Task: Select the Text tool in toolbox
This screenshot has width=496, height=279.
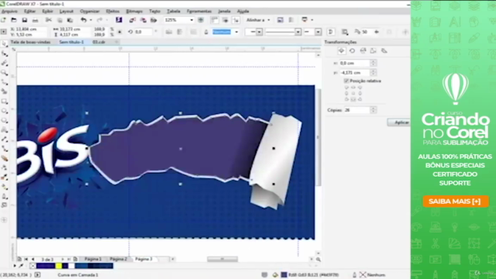Action: click(x=4, y=130)
